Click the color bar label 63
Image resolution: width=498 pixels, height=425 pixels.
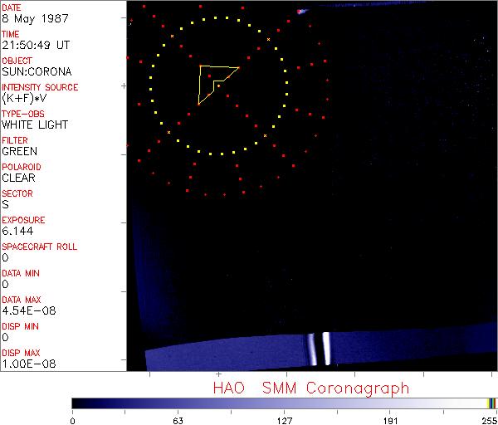178,420
